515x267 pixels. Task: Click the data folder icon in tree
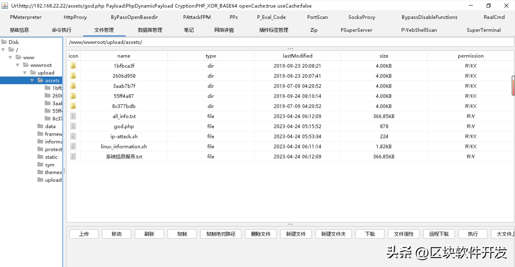point(40,126)
